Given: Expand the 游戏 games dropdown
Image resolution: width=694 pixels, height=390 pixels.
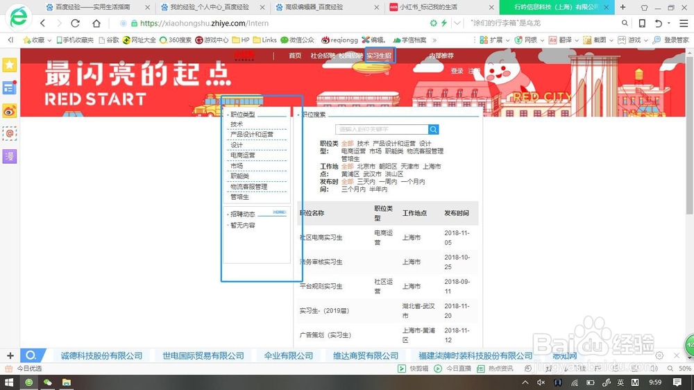Looking at the screenshot, I should 645,40.
